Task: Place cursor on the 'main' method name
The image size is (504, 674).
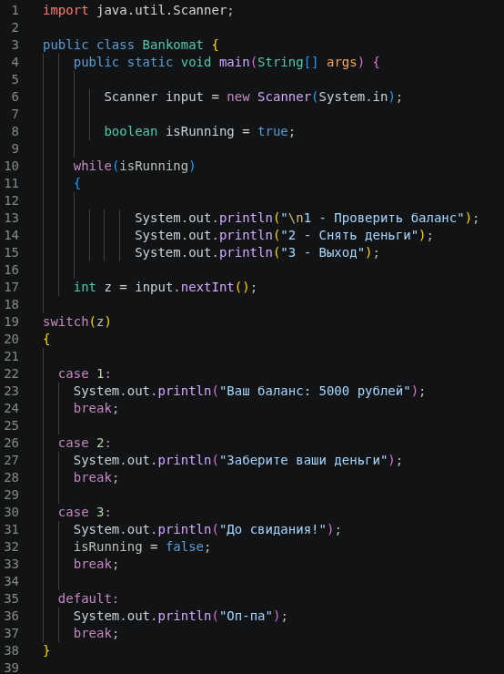Action: (235, 62)
